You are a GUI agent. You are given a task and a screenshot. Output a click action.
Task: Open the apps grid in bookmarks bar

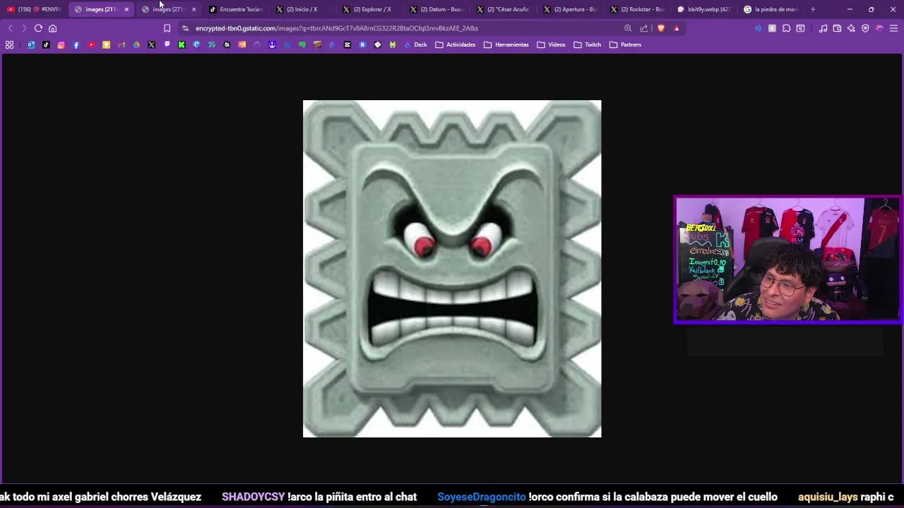(9, 44)
